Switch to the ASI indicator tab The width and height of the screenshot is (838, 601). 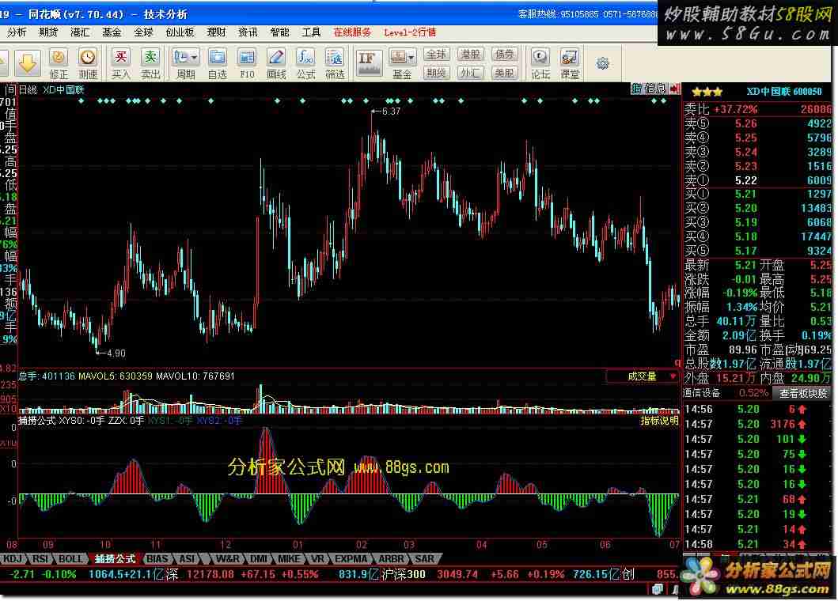[x=187, y=559]
